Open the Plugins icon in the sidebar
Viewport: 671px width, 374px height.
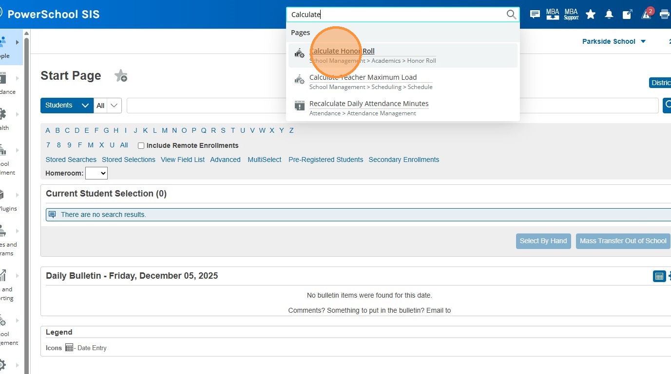tap(2, 195)
